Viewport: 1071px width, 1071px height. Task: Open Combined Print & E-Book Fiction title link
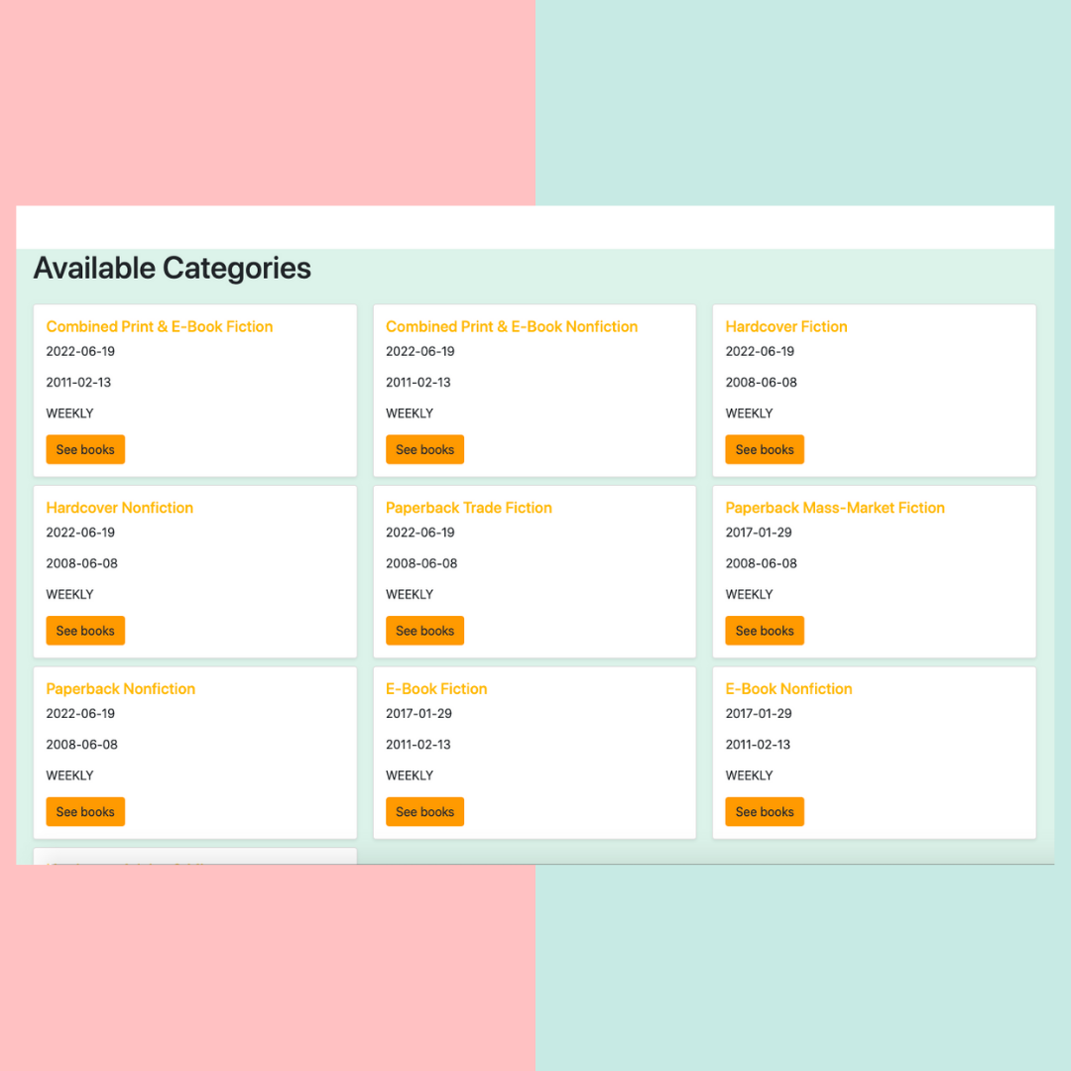159,326
